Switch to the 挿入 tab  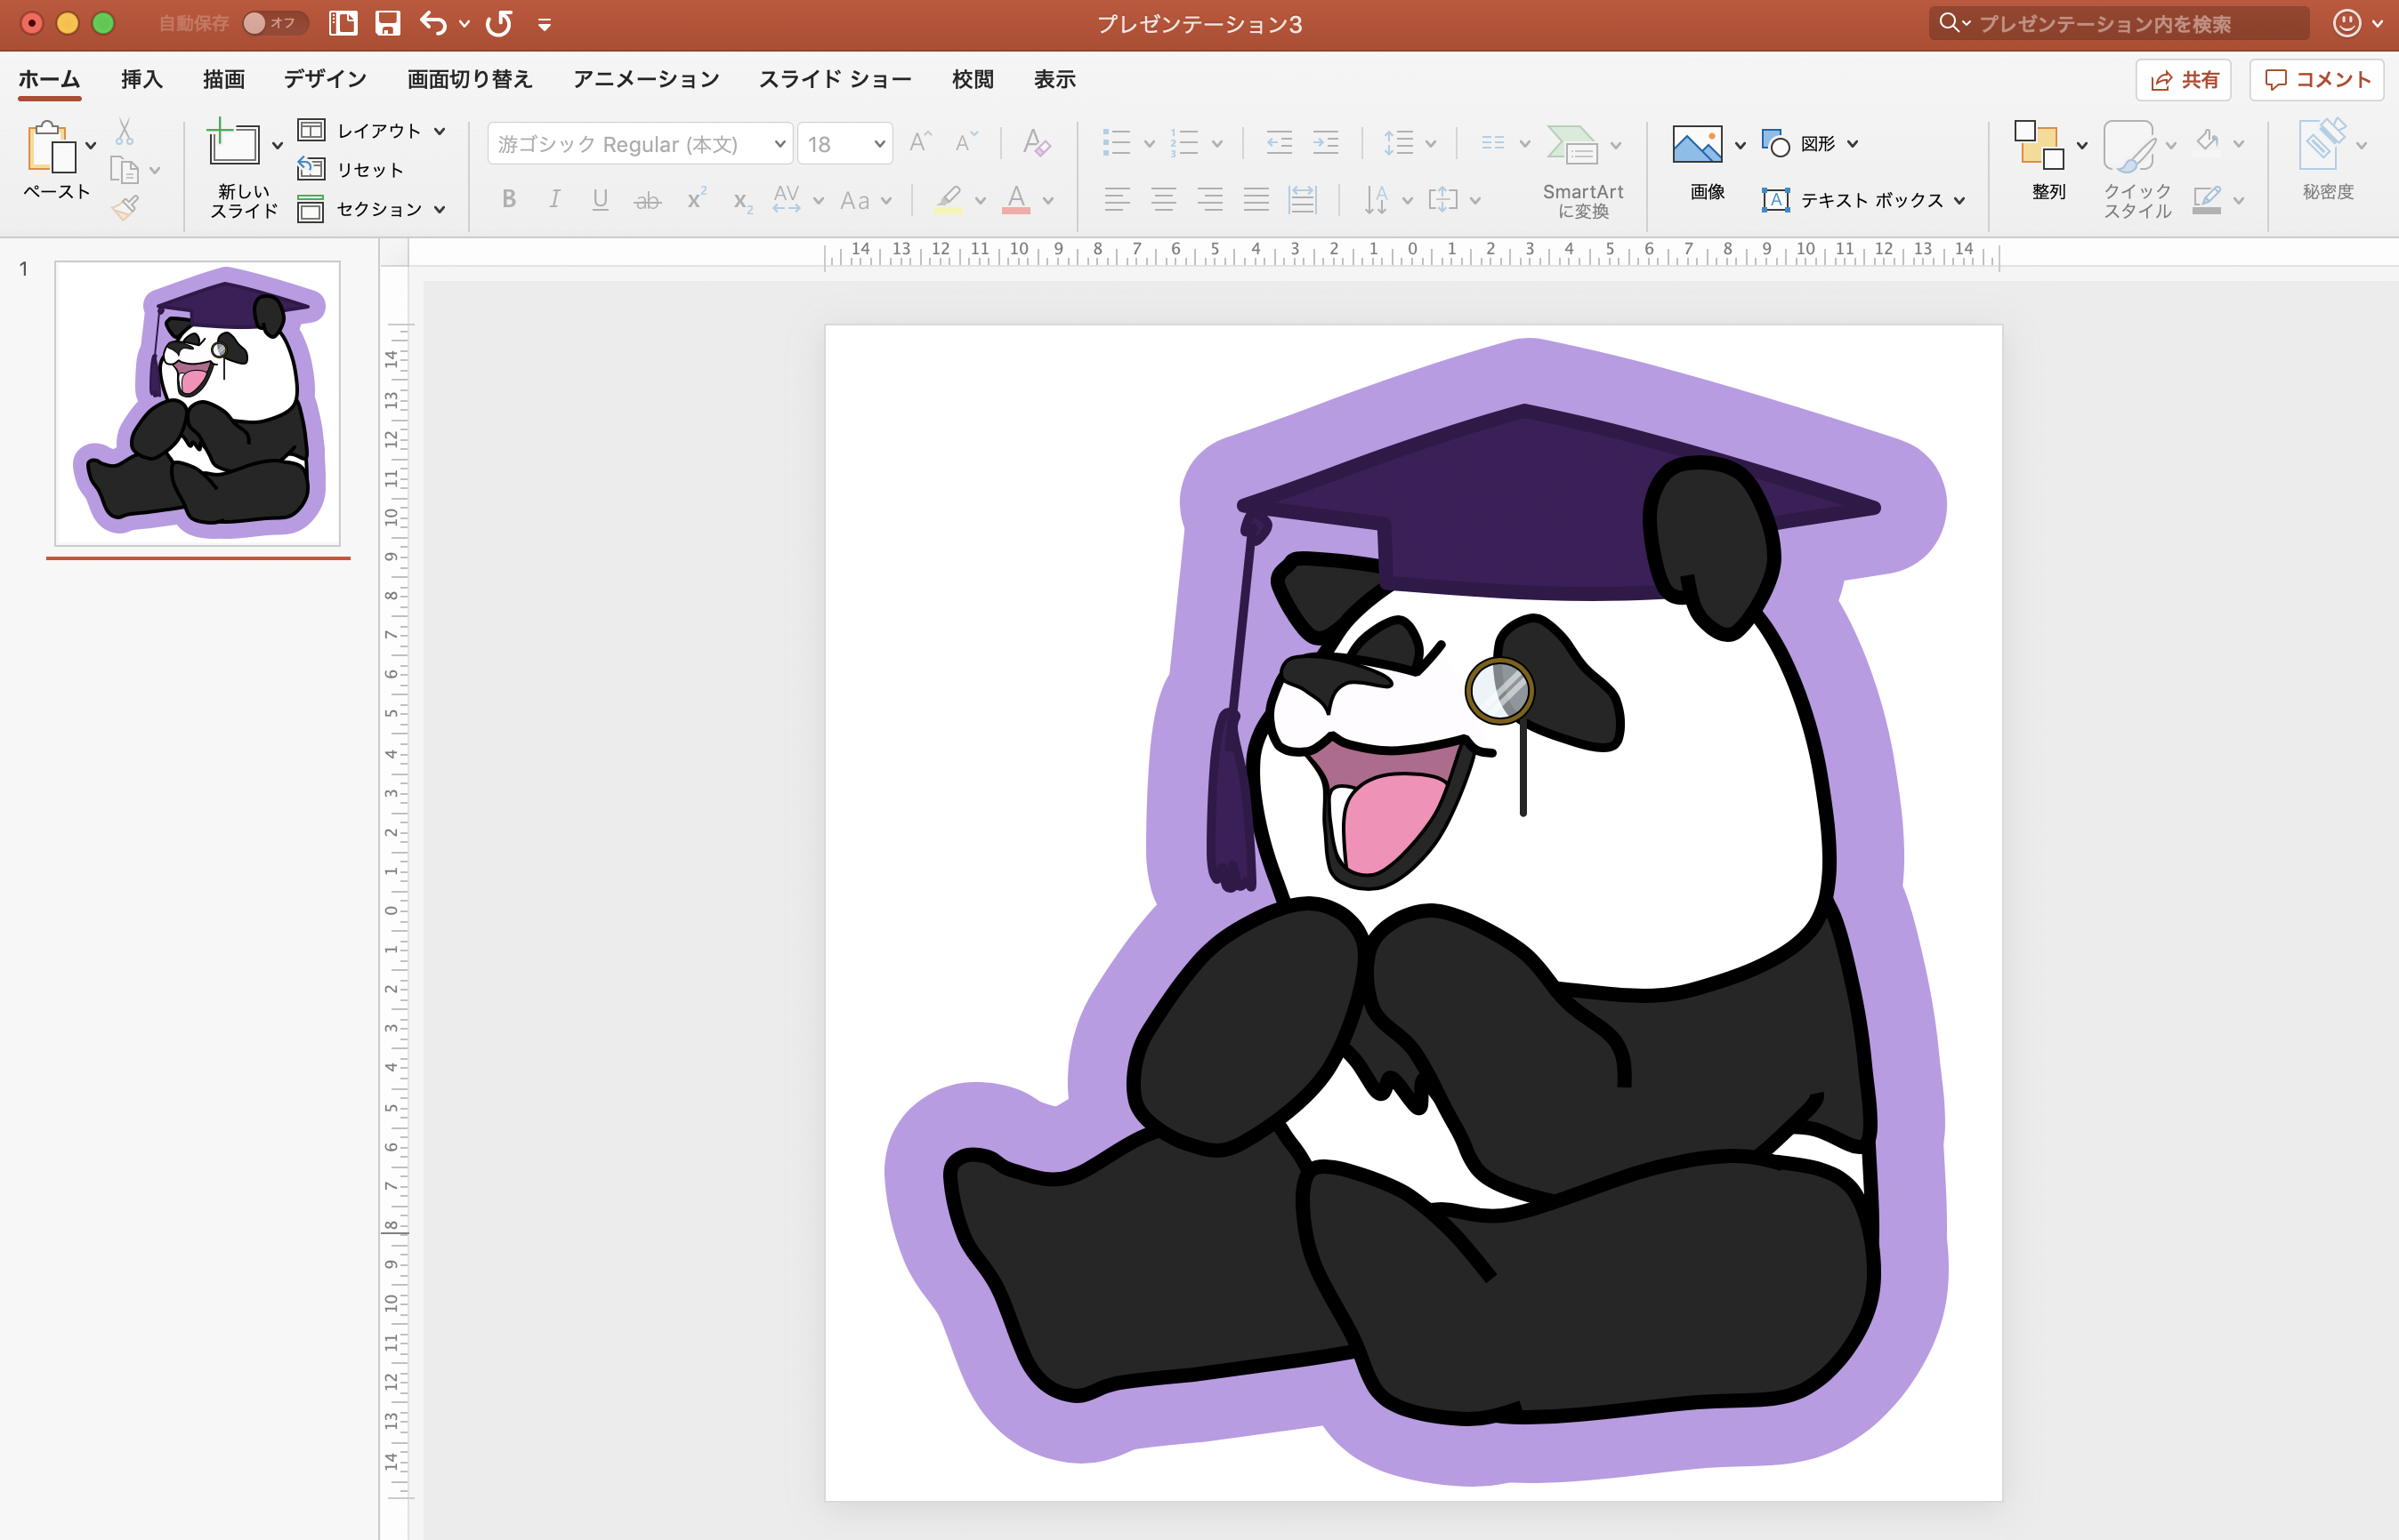[141, 79]
